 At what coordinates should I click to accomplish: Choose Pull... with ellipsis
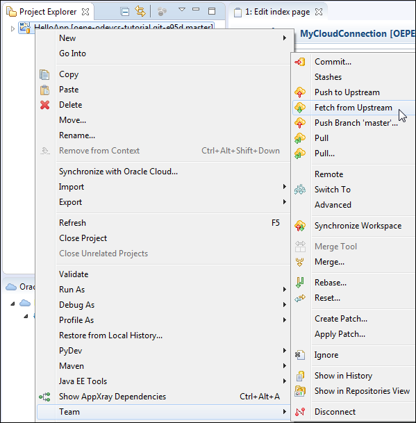(354, 154)
